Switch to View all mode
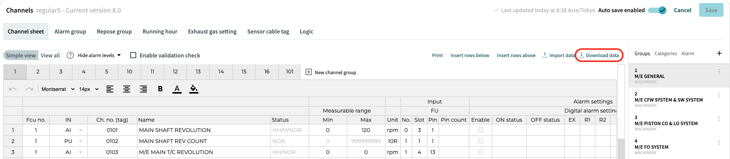This screenshot has height=159, width=730. (50, 55)
